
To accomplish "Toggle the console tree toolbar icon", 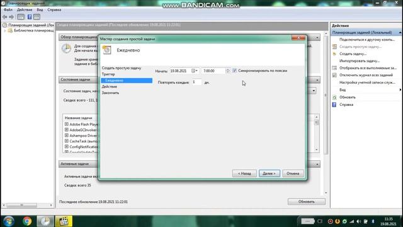I will coord(21,17).
